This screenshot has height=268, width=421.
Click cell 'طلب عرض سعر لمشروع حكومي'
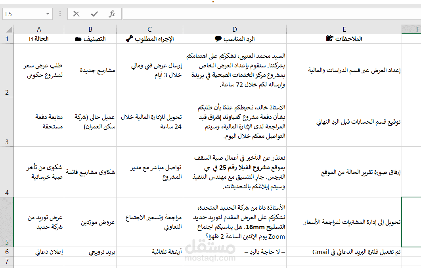39,70
